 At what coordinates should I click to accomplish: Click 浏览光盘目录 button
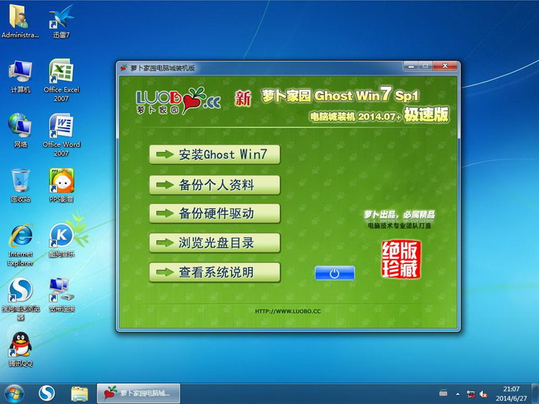pos(215,243)
